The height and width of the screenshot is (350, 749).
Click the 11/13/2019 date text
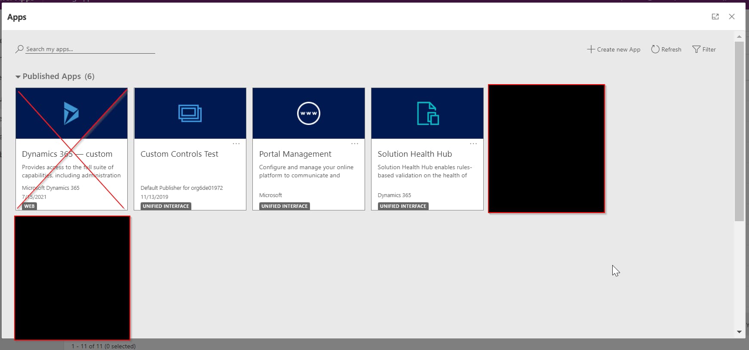154,197
